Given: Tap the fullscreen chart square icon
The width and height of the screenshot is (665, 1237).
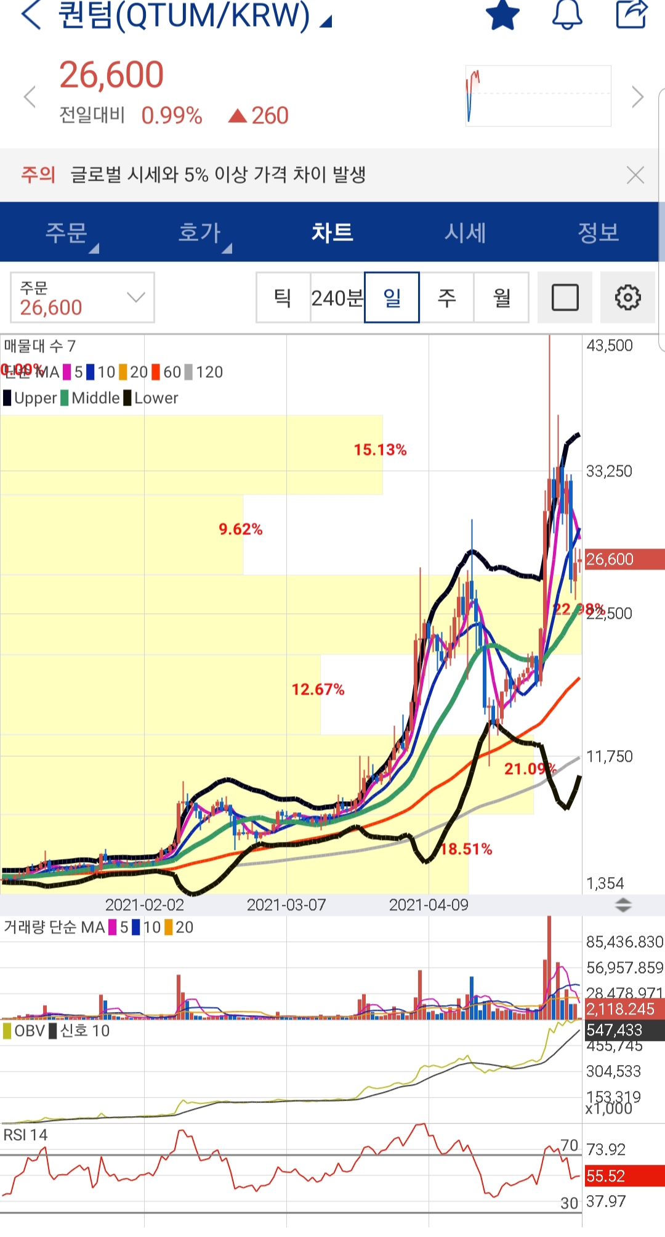Looking at the screenshot, I should pos(565,298).
